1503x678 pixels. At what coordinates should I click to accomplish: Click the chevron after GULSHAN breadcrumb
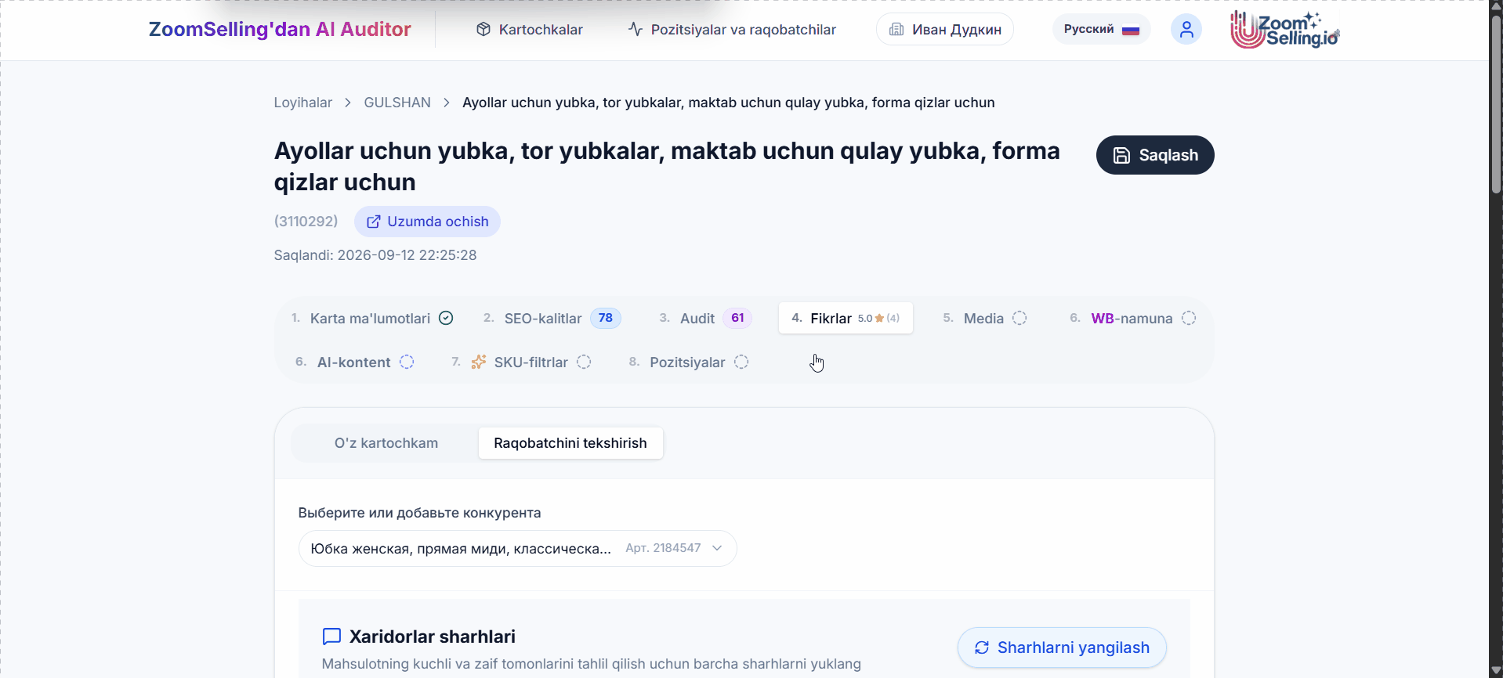447,103
